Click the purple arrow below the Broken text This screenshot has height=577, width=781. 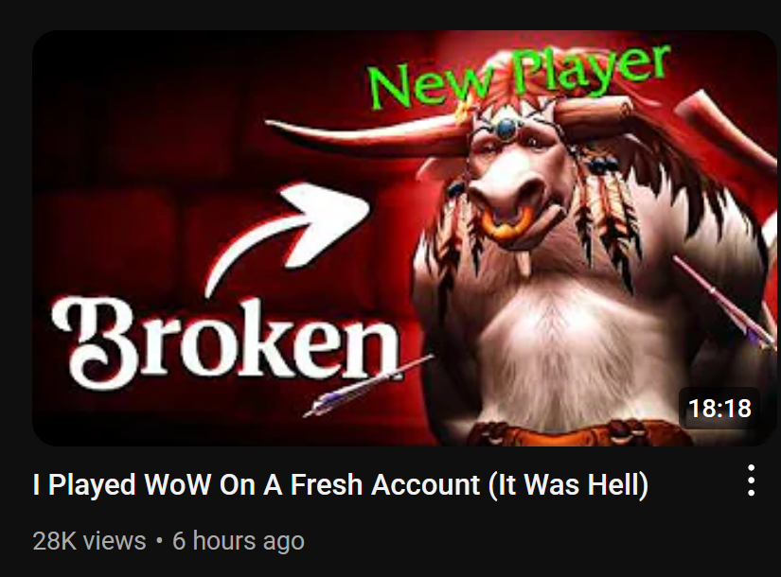[367, 385]
